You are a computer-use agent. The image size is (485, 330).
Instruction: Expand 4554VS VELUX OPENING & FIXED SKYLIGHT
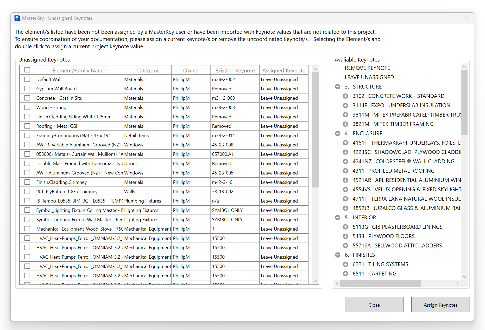click(x=345, y=189)
